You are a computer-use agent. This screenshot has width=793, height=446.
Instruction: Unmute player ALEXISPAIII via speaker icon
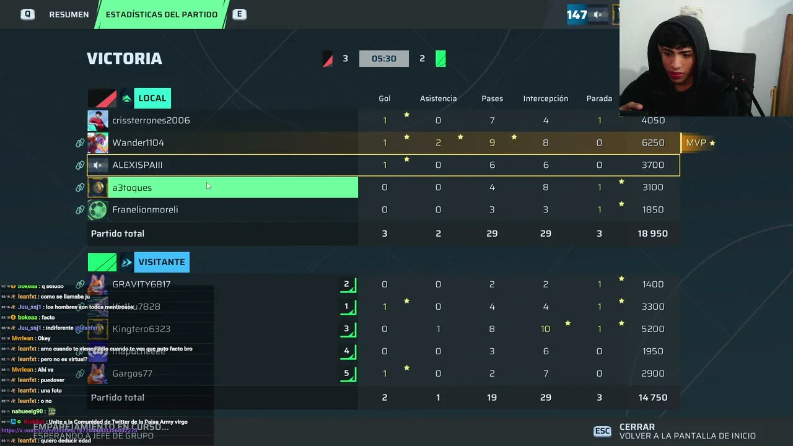coord(97,165)
